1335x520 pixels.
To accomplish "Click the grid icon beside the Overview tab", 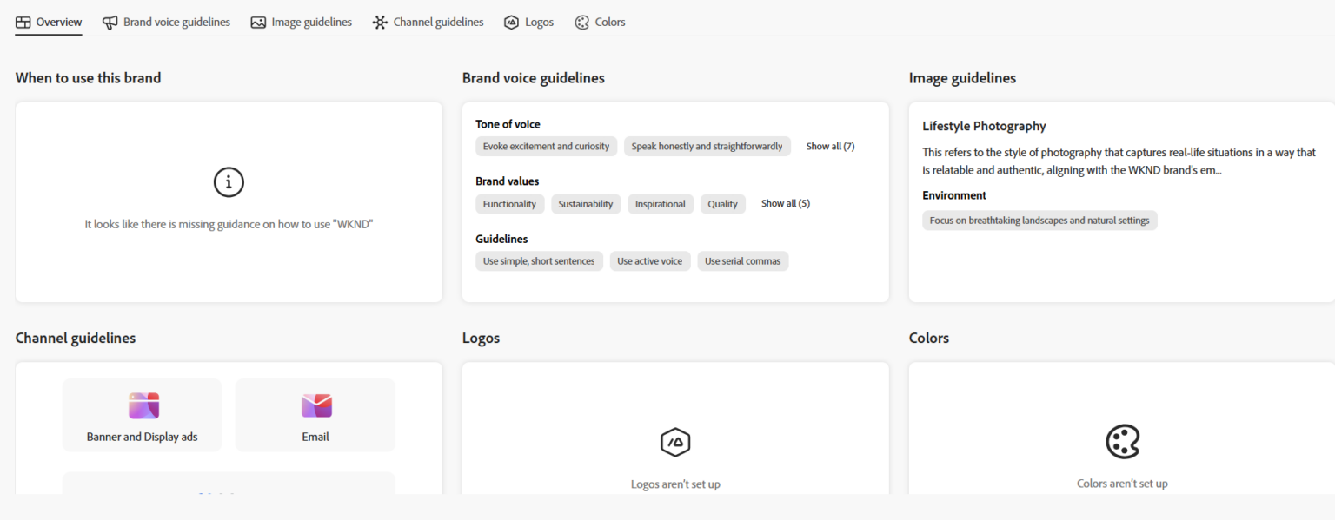I will click(22, 22).
